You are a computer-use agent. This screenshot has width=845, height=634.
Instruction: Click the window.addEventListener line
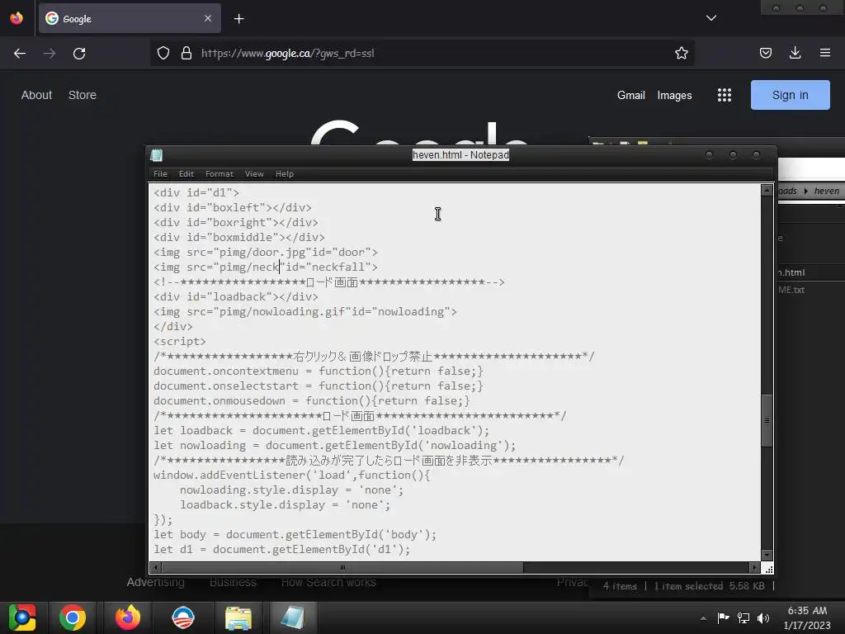point(291,475)
